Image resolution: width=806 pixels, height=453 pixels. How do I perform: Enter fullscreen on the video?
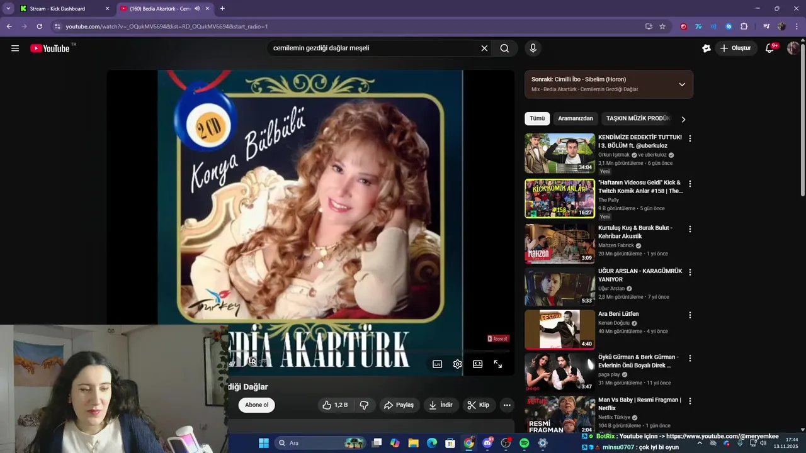tap(498, 364)
